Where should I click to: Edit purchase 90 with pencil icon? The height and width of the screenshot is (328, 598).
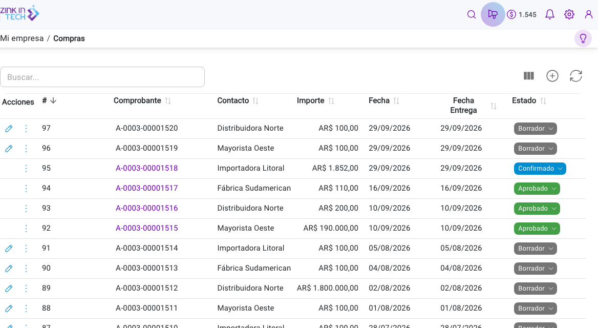9,269
